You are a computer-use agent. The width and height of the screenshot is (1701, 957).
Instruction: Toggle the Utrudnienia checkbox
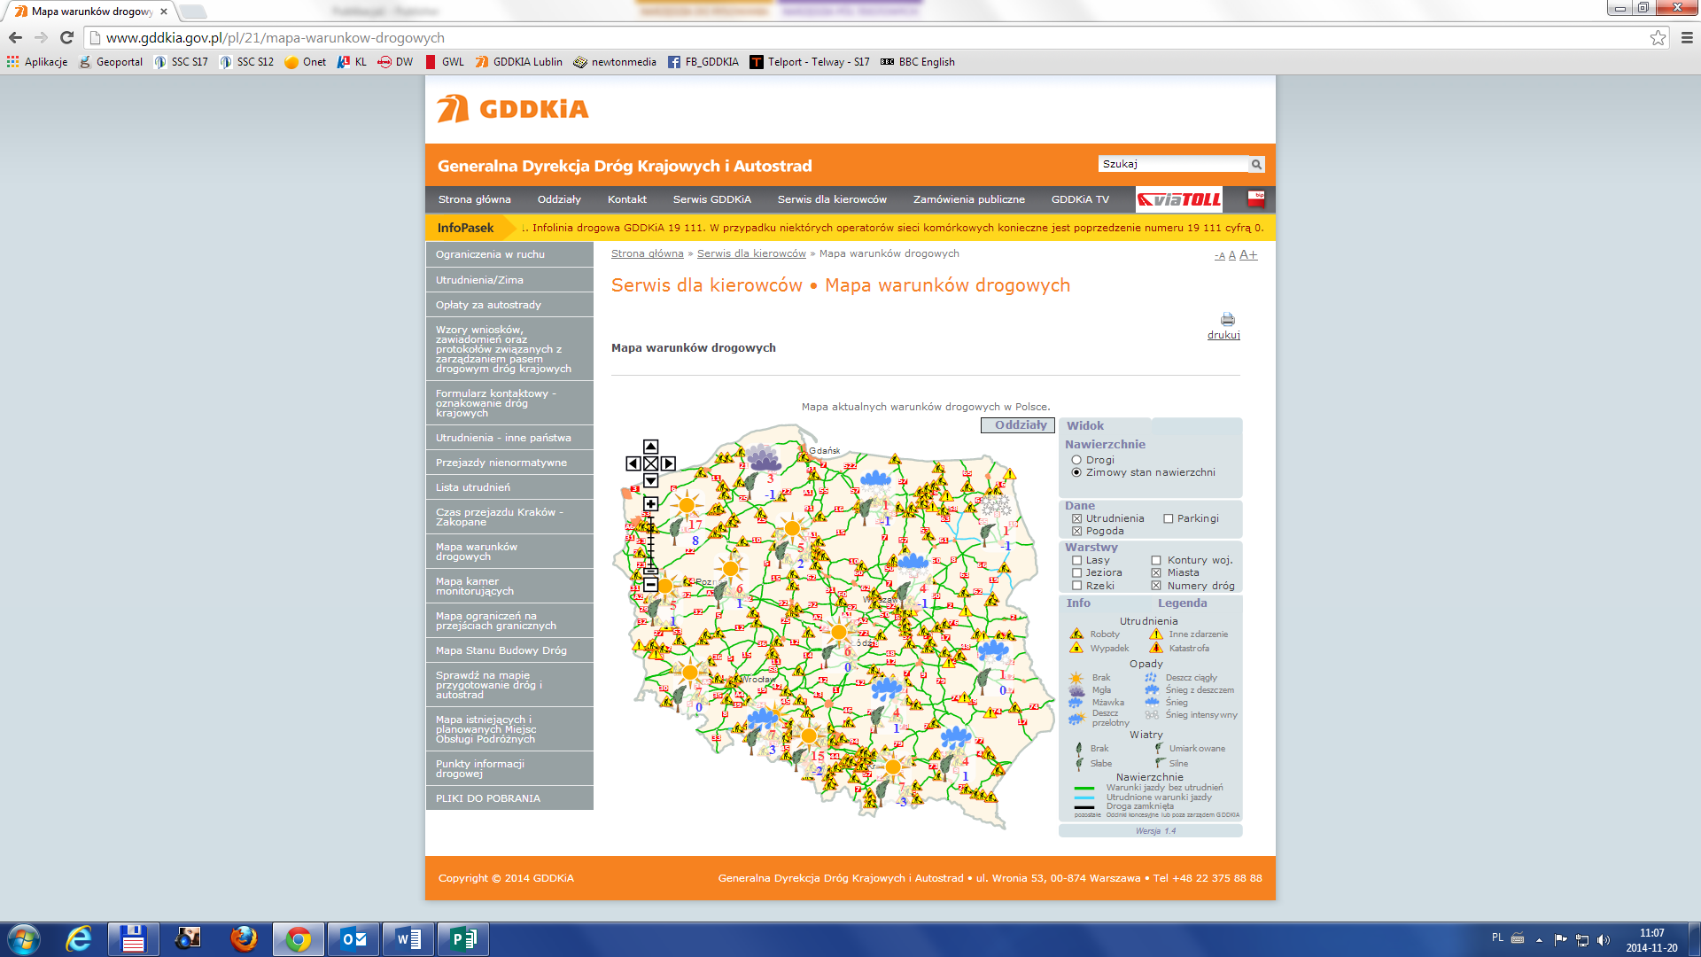point(1076,518)
